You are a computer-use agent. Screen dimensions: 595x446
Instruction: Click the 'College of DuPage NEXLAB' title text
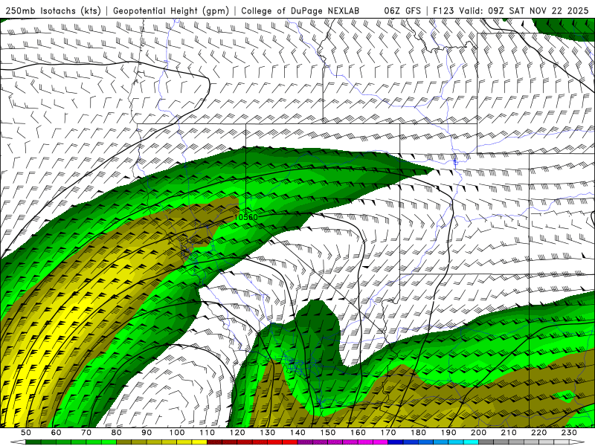tap(300, 11)
